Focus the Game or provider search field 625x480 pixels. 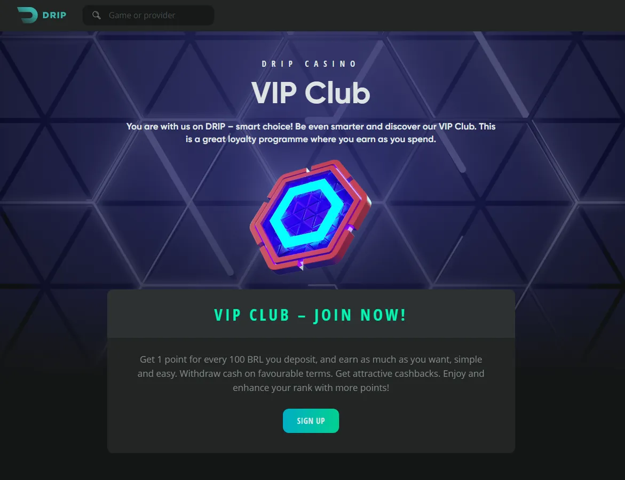pos(148,15)
